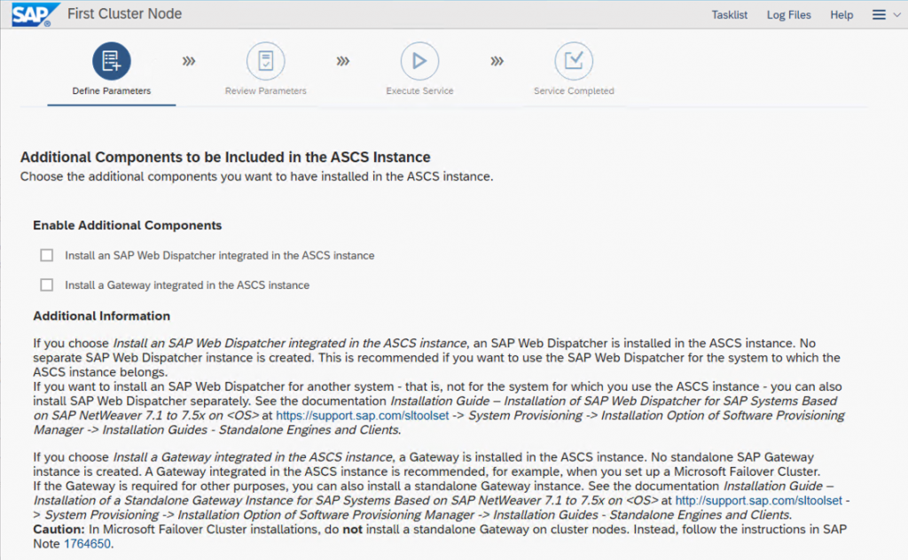Select the Service Completed step icon
This screenshot has height=560, width=908.
click(x=574, y=61)
